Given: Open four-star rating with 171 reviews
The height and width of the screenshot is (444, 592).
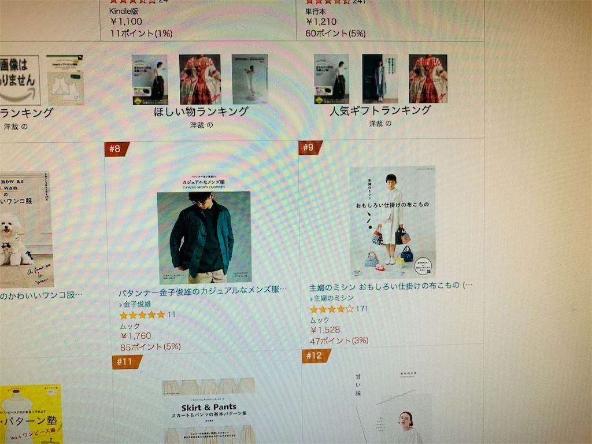Looking at the screenshot, I should click(x=331, y=309).
